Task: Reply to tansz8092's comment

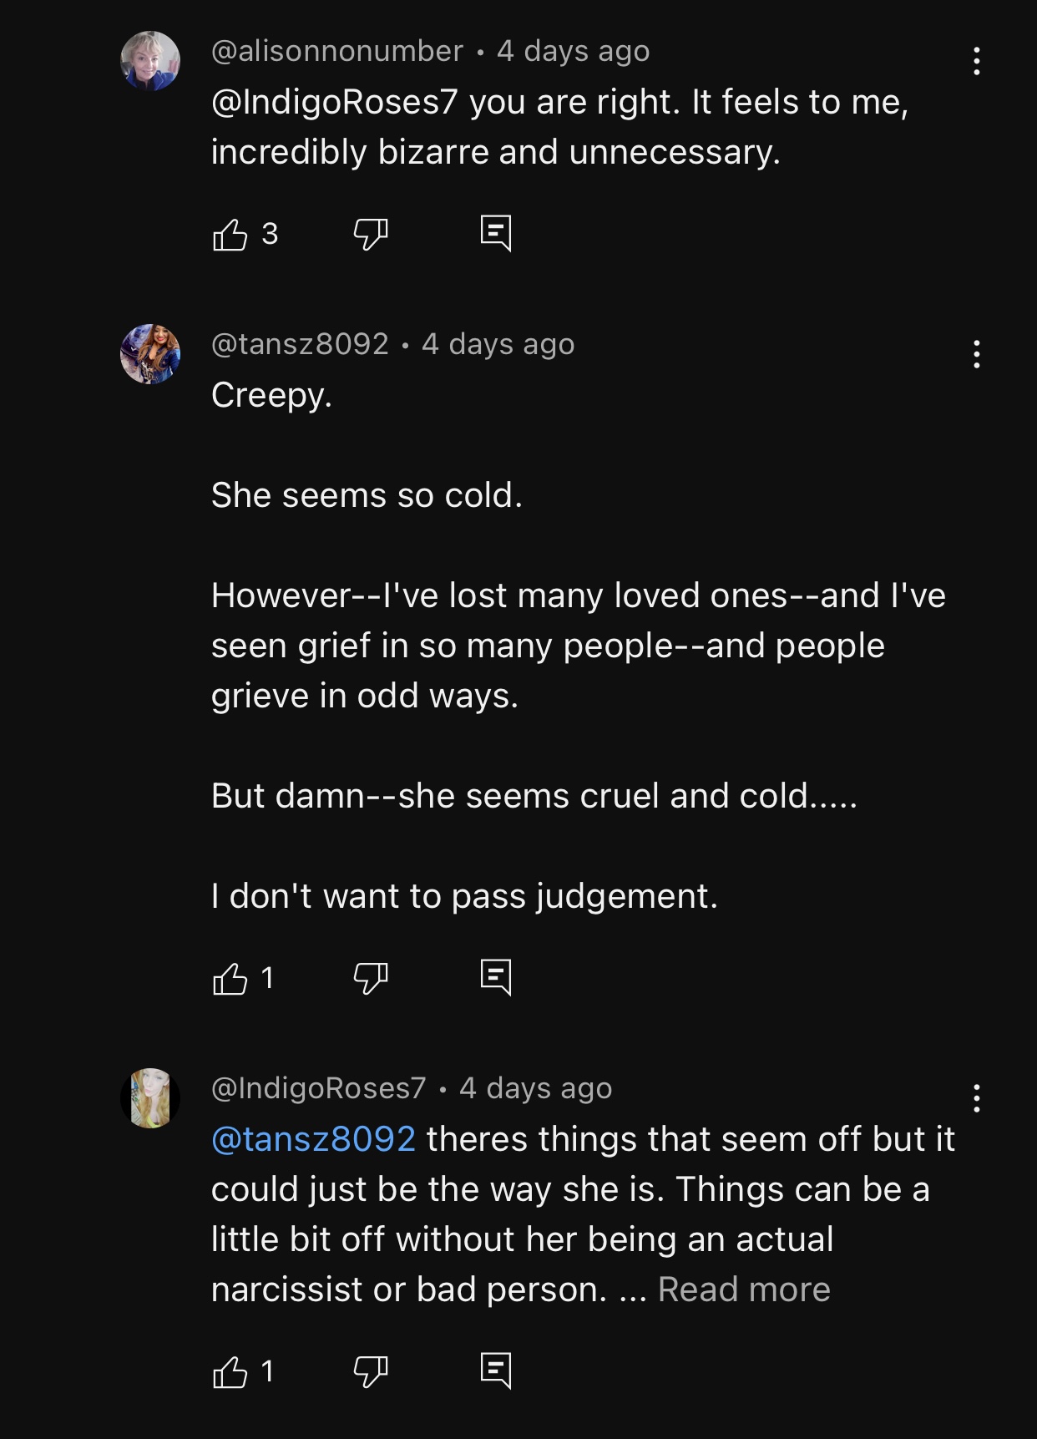Action: [x=496, y=976]
